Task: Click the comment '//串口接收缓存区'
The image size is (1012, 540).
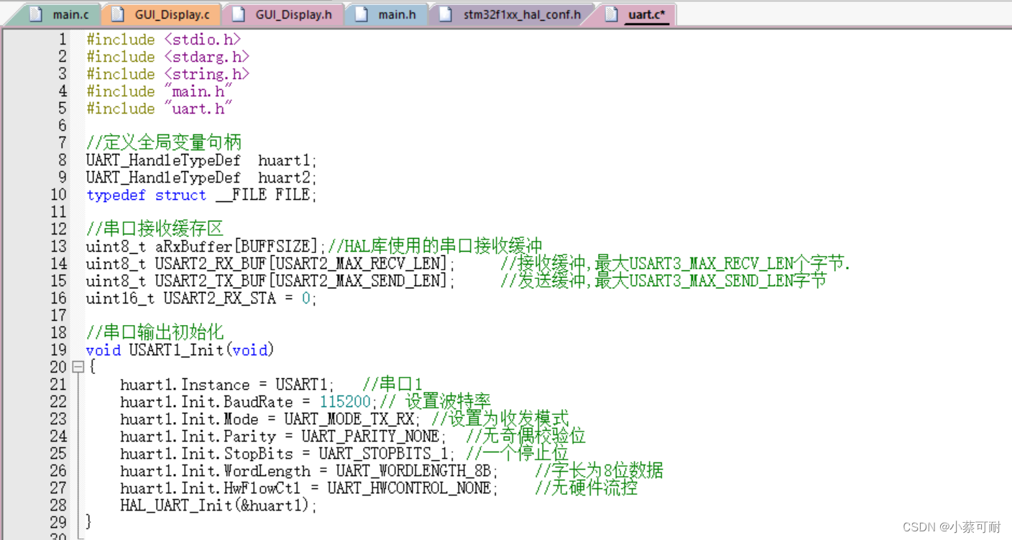Action: [155, 229]
